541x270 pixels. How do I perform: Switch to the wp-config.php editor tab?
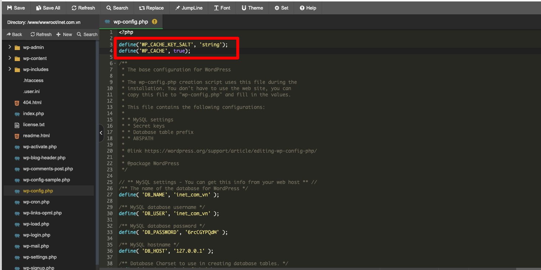click(131, 22)
